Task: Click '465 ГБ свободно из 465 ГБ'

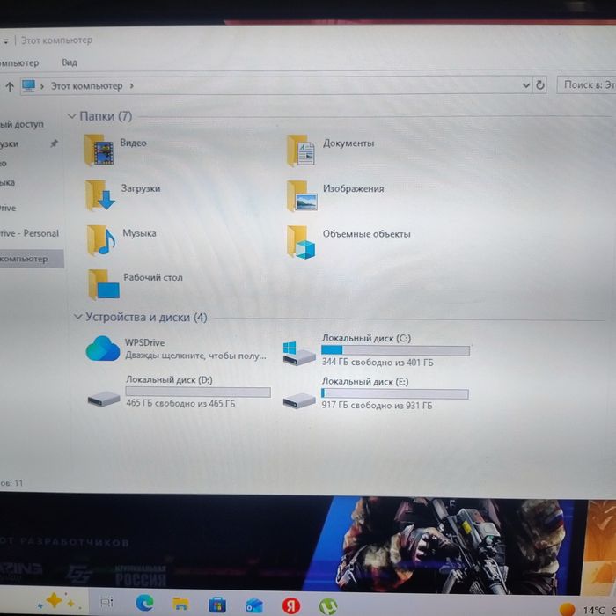Action: coord(180,403)
